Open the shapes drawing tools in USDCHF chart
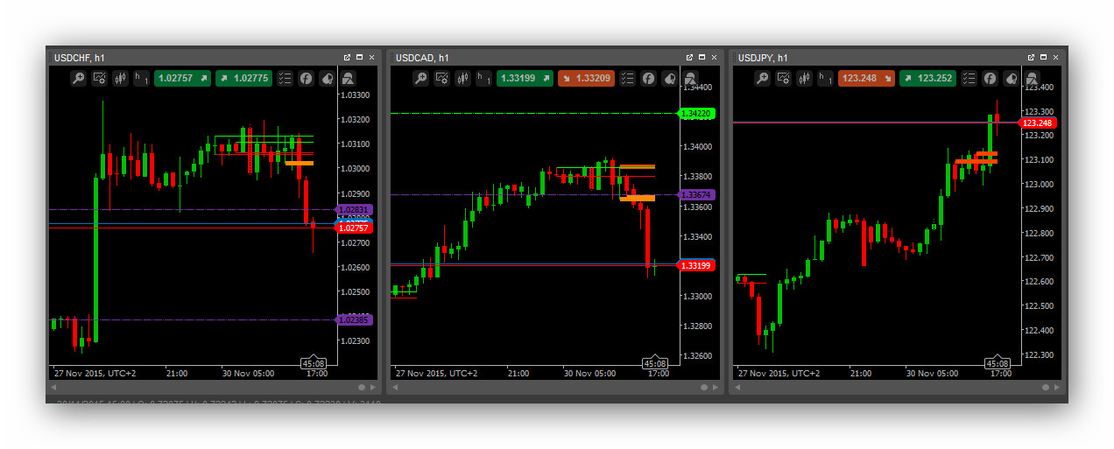 coord(348,78)
